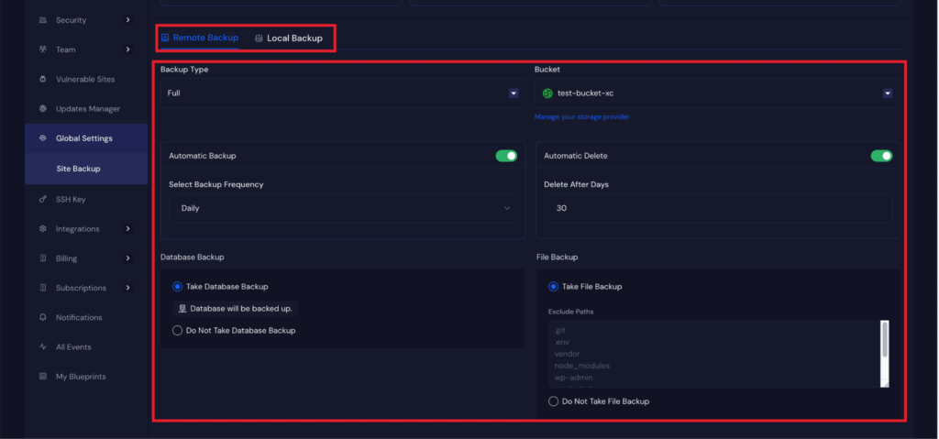The width and height of the screenshot is (939, 439).
Task: Open Site Backup in the sidebar
Action: click(78, 169)
